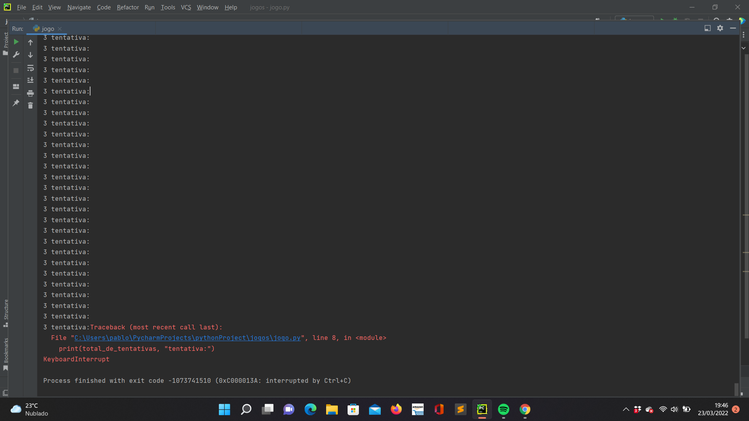Click the tool windows quick-access icon
The height and width of the screenshot is (421, 749).
(x=5, y=393)
